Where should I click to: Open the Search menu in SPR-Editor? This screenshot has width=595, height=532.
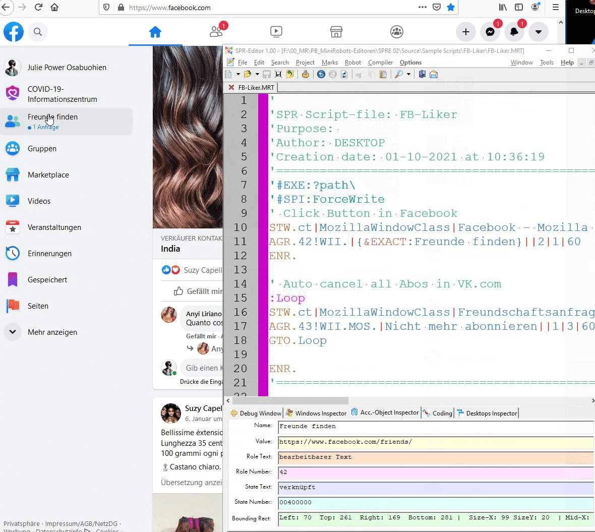click(x=280, y=63)
